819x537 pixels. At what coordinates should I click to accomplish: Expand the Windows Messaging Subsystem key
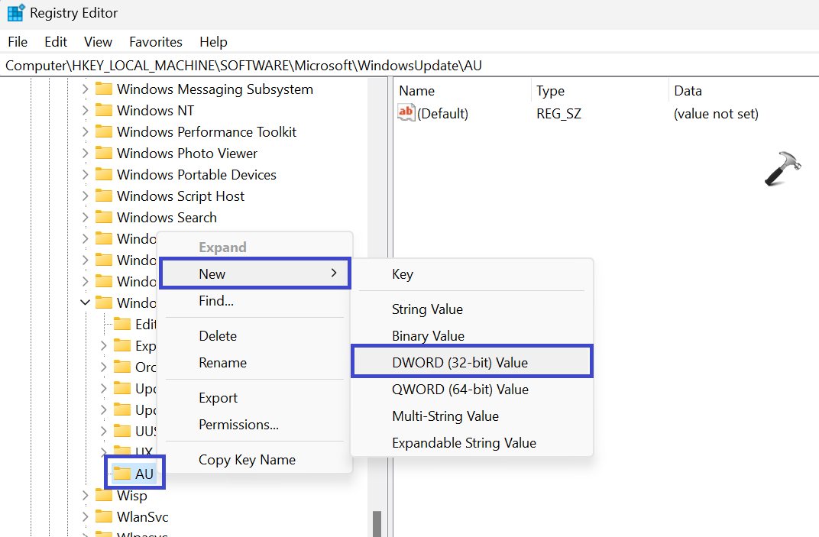(x=85, y=89)
